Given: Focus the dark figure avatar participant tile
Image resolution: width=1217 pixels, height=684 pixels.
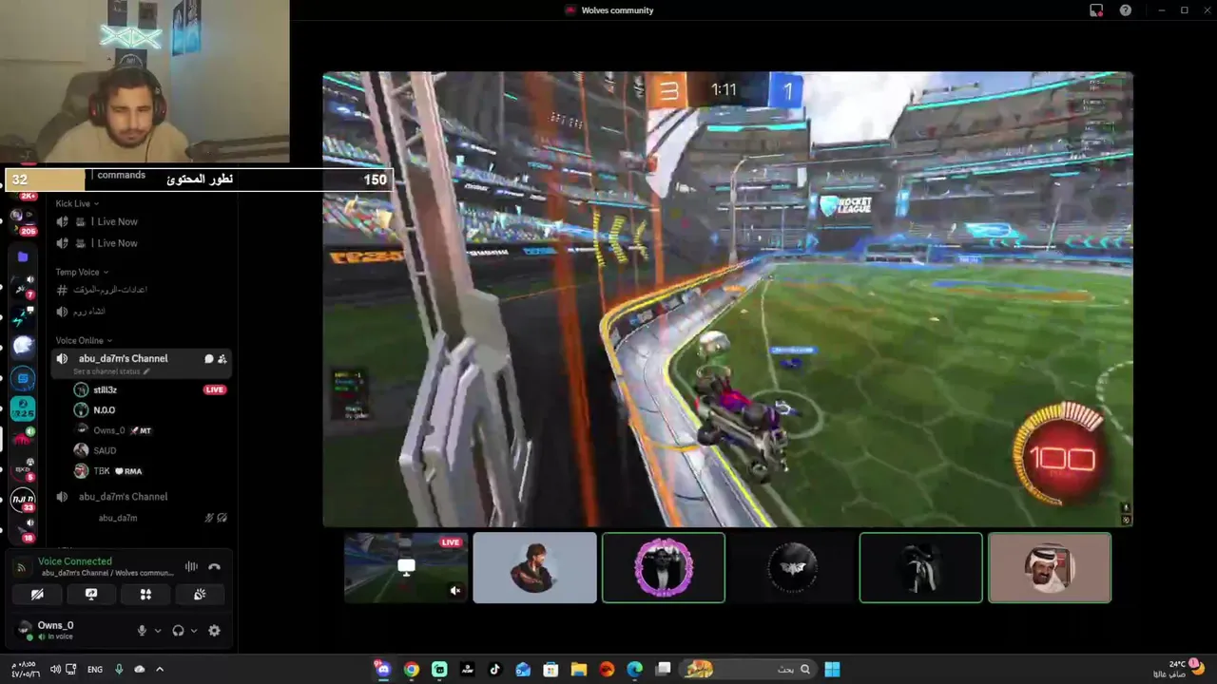Looking at the screenshot, I should pos(920,568).
